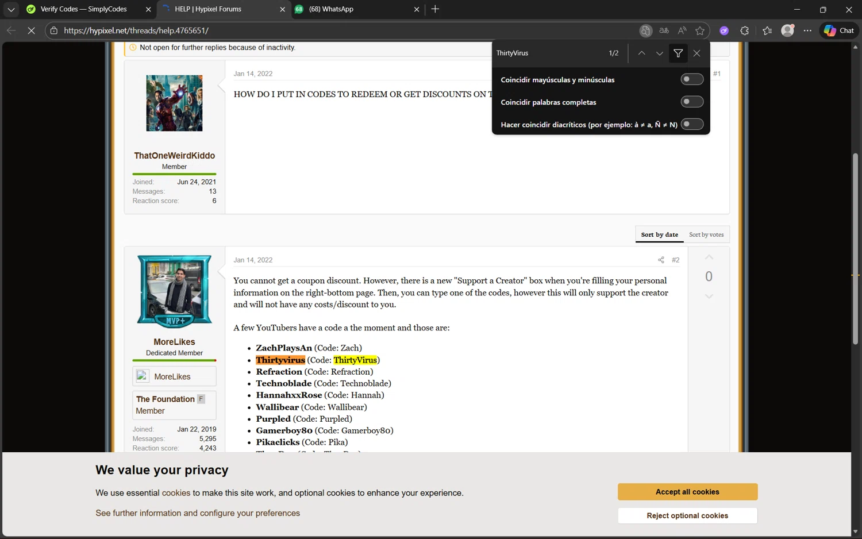Click the highlighted Thirtyvirus name
This screenshot has width=862, height=539.
(x=280, y=360)
